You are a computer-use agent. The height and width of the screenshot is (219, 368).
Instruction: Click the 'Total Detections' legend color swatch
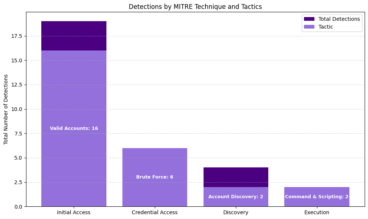(x=309, y=19)
